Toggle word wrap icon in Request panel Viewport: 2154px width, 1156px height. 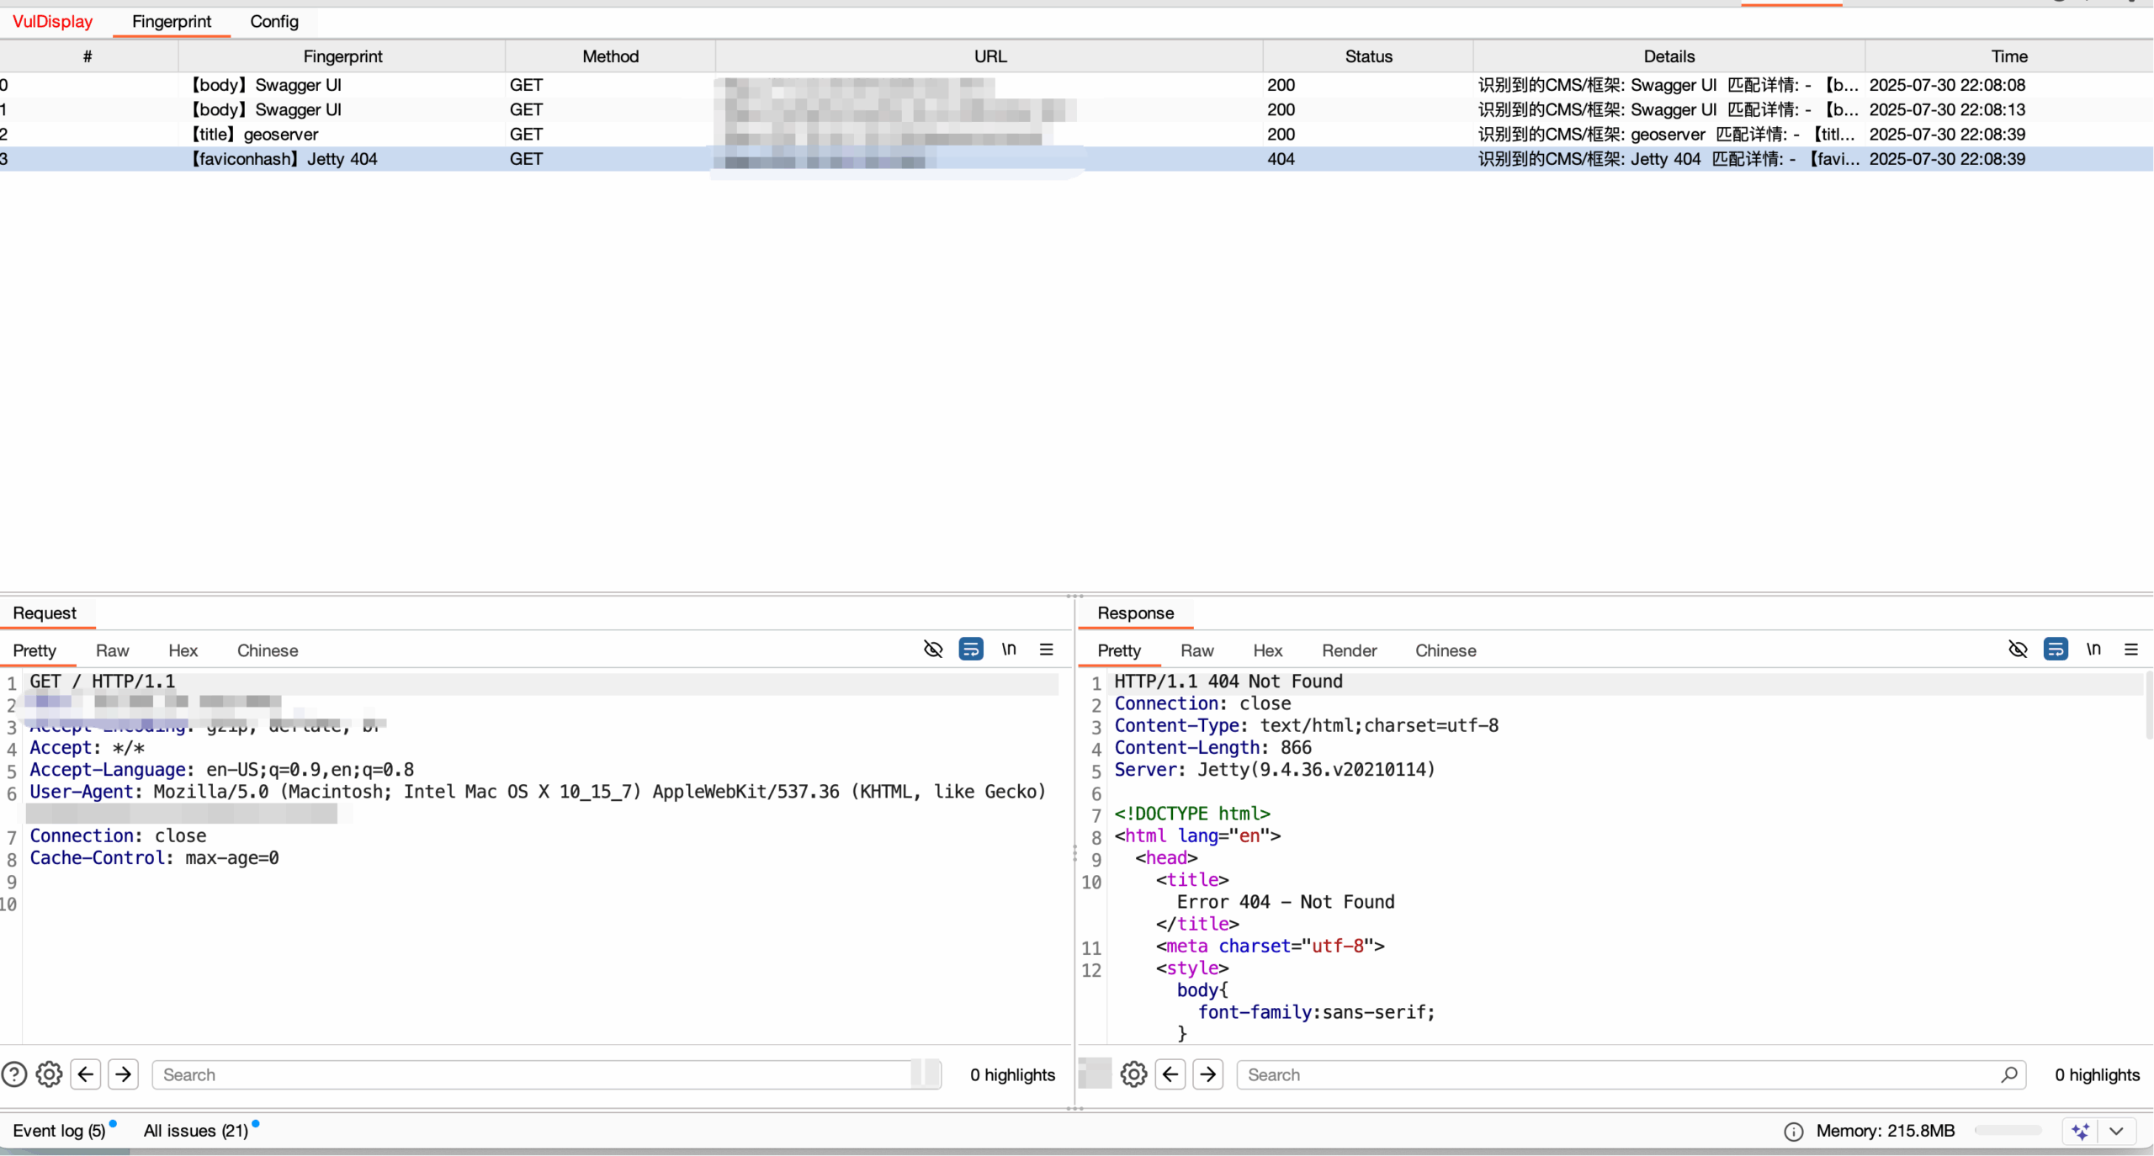click(x=971, y=650)
